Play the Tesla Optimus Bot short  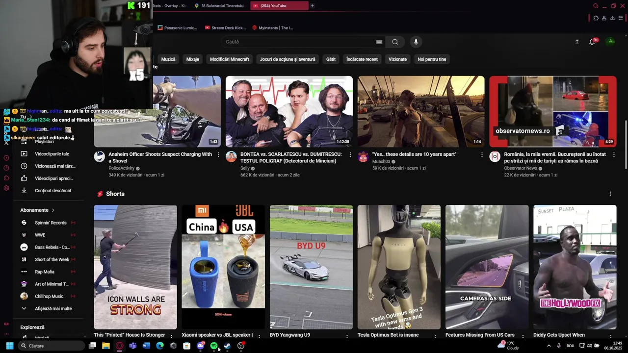tap(399, 267)
